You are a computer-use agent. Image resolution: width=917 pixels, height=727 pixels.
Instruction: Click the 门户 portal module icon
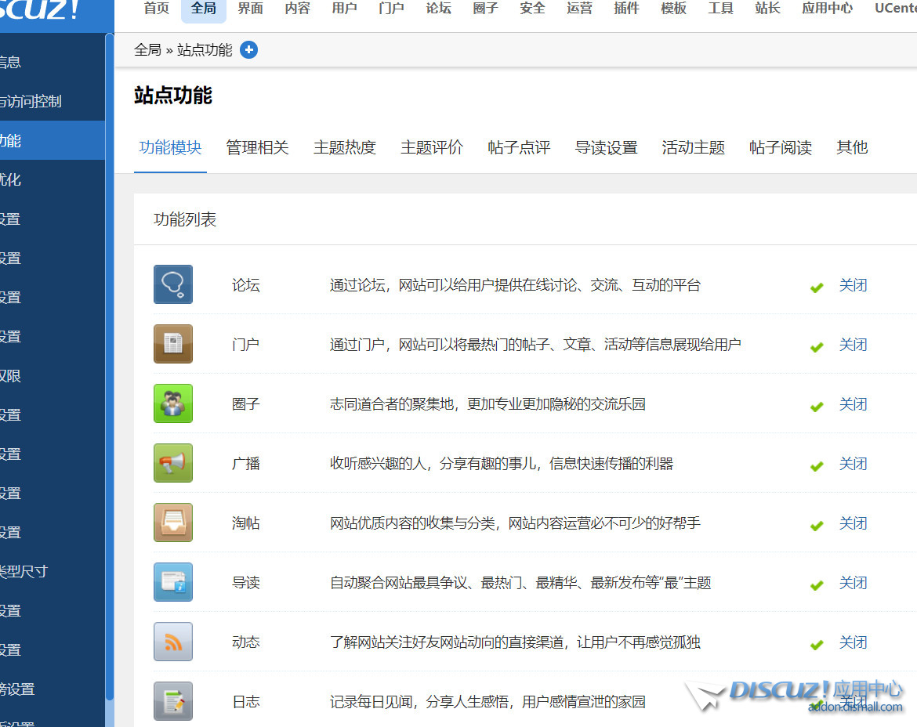tap(172, 344)
